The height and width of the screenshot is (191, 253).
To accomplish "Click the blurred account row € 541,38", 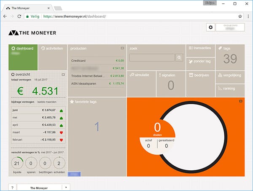I will (x=97, y=68).
